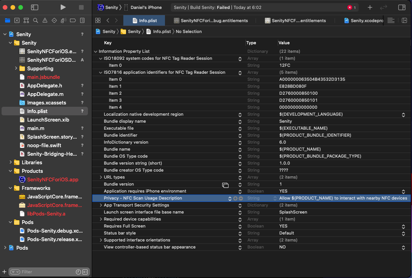This screenshot has width=412, height=278.
Task: Open the Issue navigator warning triangle icon
Action: click(45, 21)
